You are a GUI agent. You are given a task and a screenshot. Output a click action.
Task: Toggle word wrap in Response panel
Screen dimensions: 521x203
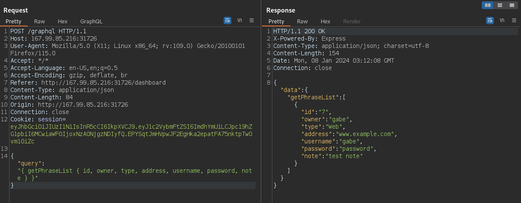click(x=490, y=20)
